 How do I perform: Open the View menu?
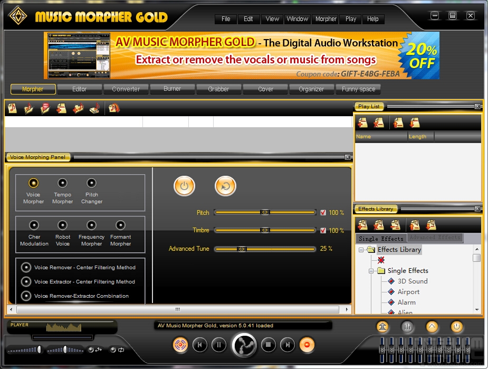272,19
